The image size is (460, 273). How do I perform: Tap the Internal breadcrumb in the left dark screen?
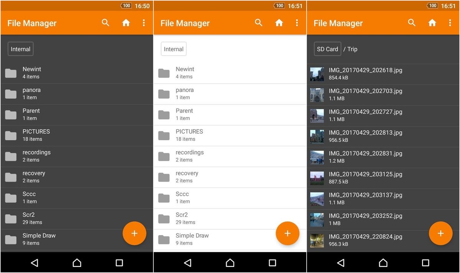click(x=20, y=49)
